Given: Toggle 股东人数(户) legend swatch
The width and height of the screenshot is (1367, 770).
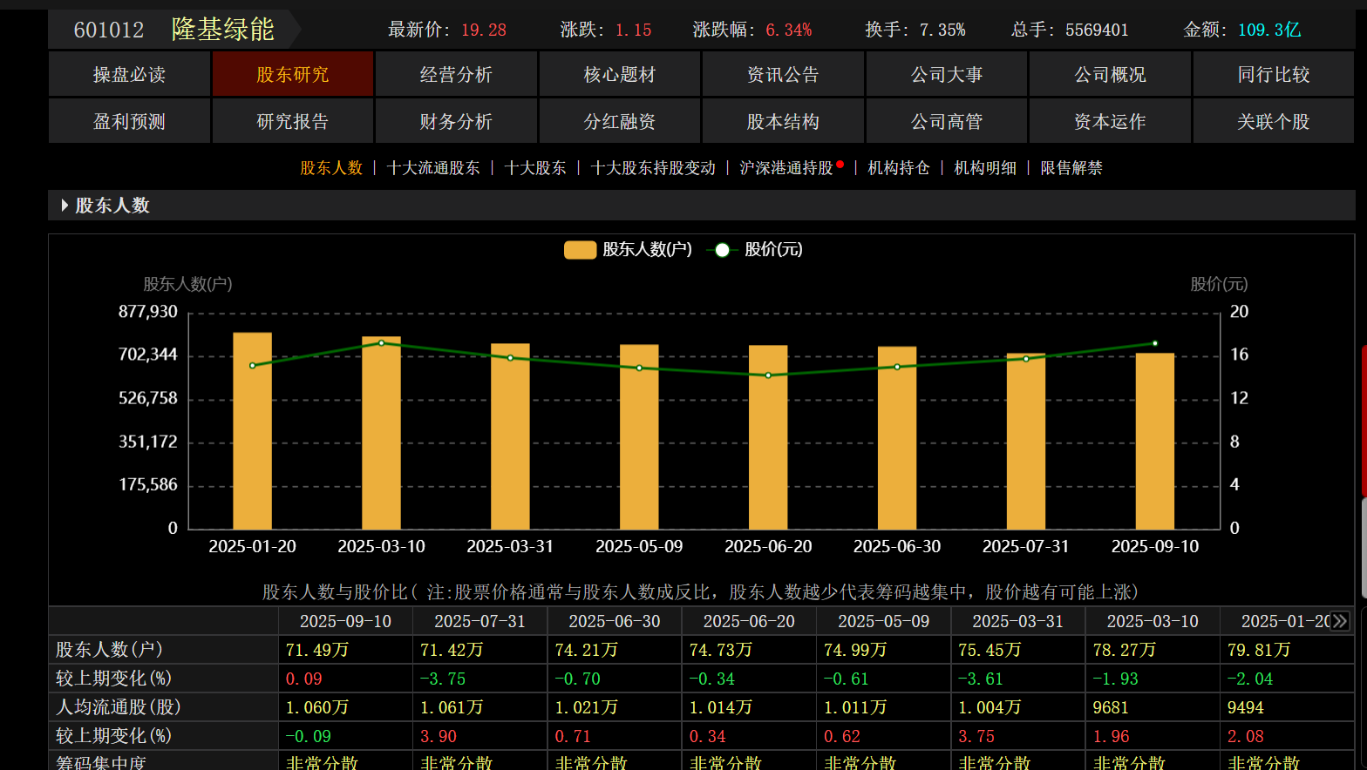Looking at the screenshot, I should (580, 250).
